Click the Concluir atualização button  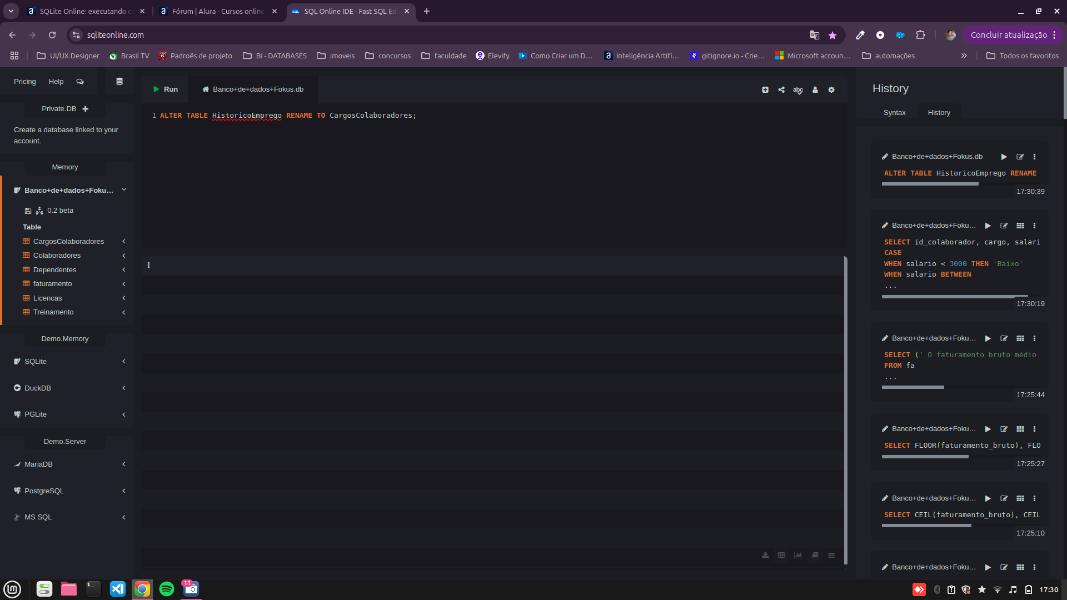point(1013,35)
